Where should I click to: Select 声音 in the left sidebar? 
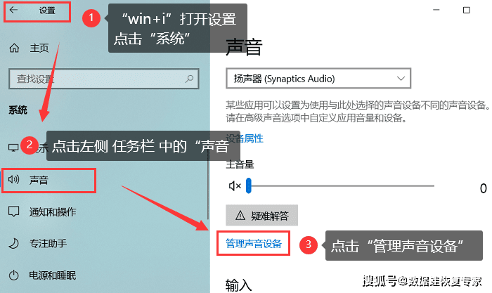pos(48,181)
